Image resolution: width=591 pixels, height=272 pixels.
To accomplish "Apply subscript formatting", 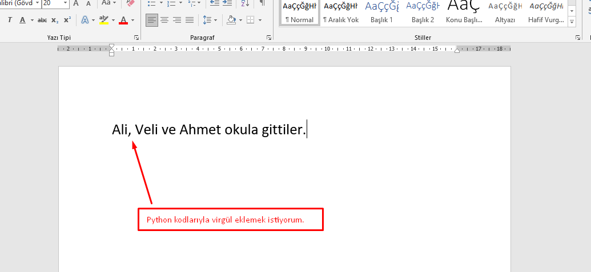I will pos(55,20).
